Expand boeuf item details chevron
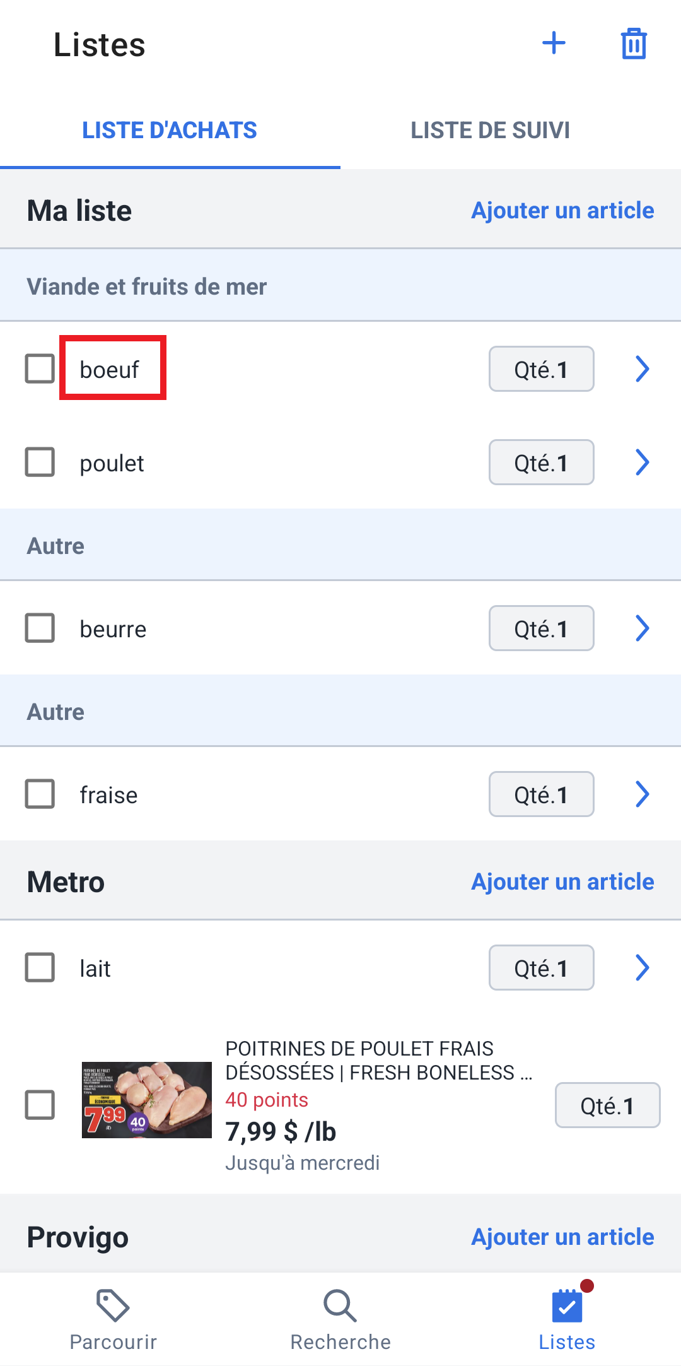Viewport: 681px width, 1366px height. pyautogui.click(x=642, y=369)
